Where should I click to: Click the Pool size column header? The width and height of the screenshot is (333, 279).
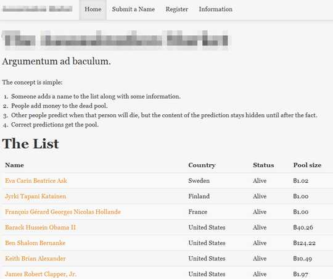click(x=307, y=165)
